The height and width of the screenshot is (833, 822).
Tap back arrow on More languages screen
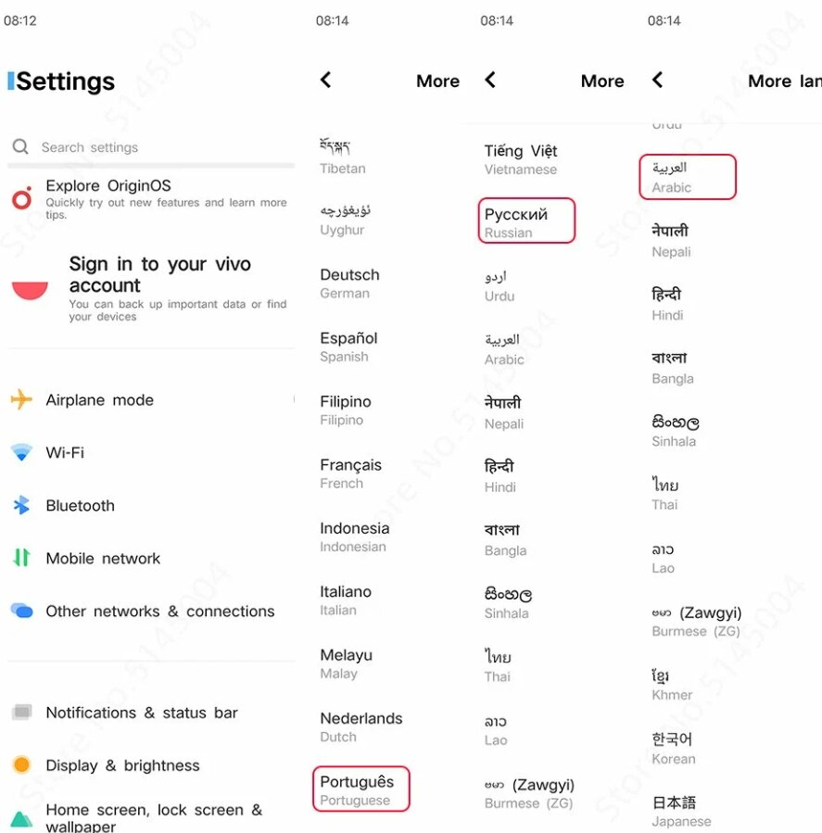657,81
